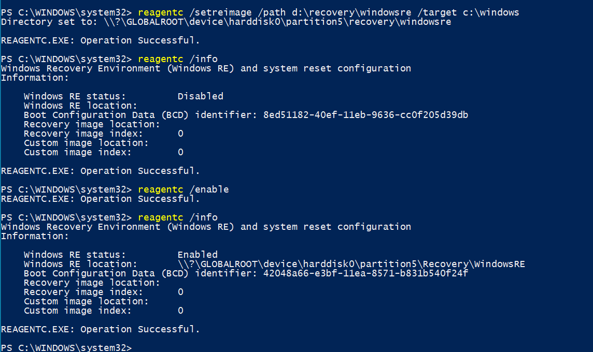Click the Windows RE location path ending in WindowsRE
593x352 pixels.
(351, 264)
